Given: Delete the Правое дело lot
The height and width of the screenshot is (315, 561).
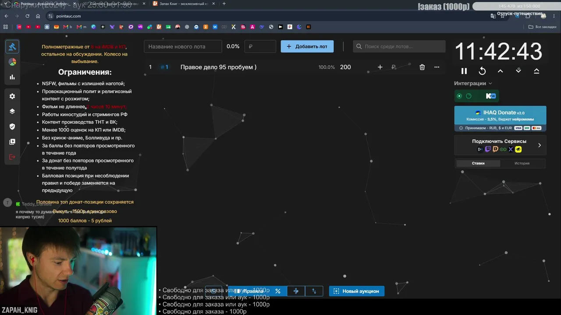Looking at the screenshot, I should coord(422,67).
